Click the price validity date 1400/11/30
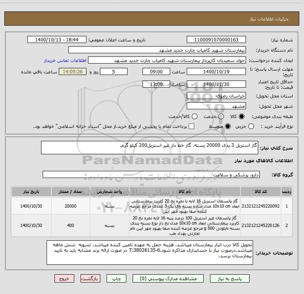The width and height of the screenshot is (304, 294). coord(216,84)
